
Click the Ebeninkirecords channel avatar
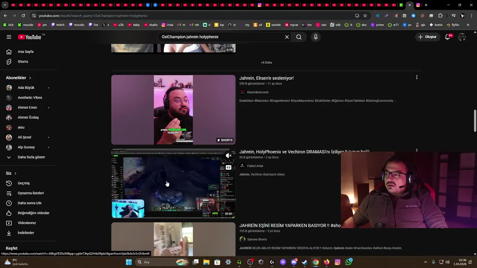pyautogui.click(x=242, y=92)
